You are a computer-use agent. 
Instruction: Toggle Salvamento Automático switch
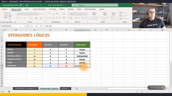22,5
